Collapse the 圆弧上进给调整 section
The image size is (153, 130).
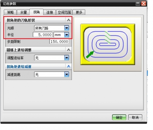(x=68, y=50)
